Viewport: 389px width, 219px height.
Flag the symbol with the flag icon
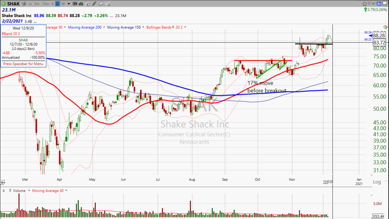pos(370,4)
